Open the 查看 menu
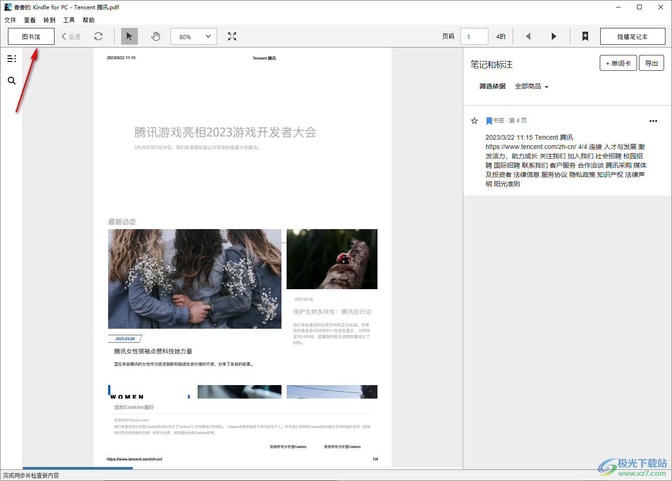Viewport: 672px width, 481px height. pyautogui.click(x=30, y=20)
